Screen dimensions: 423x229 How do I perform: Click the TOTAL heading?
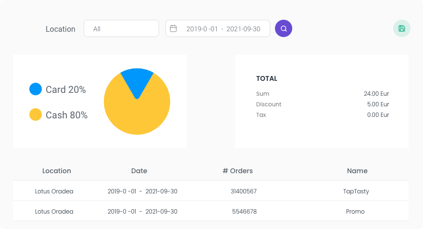pos(266,78)
